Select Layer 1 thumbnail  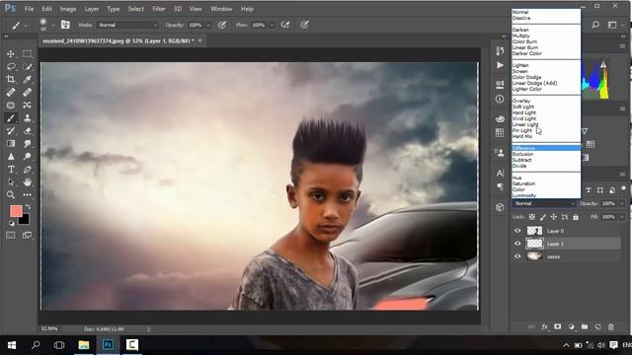tap(535, 244)
